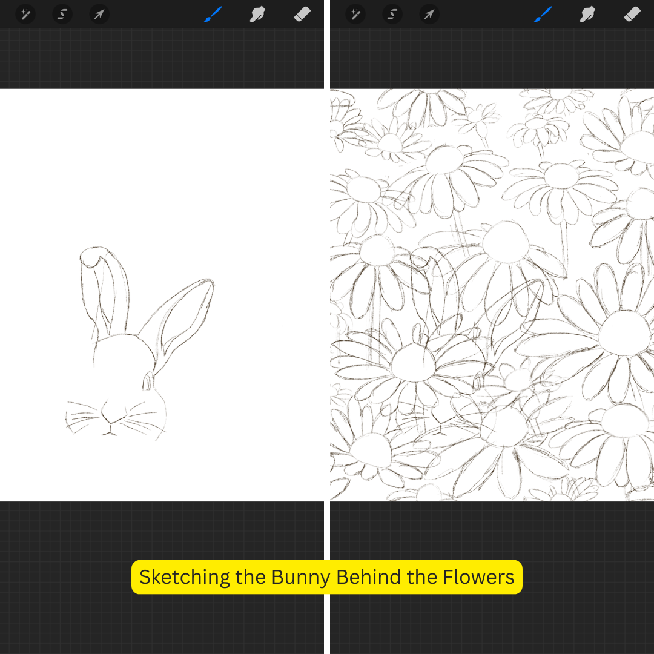Select the blue Brush in right panel
Screen dimensions: 654x654
pos(543,14)
